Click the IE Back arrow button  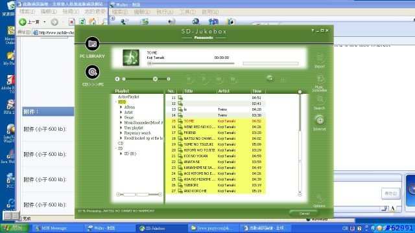23,22
